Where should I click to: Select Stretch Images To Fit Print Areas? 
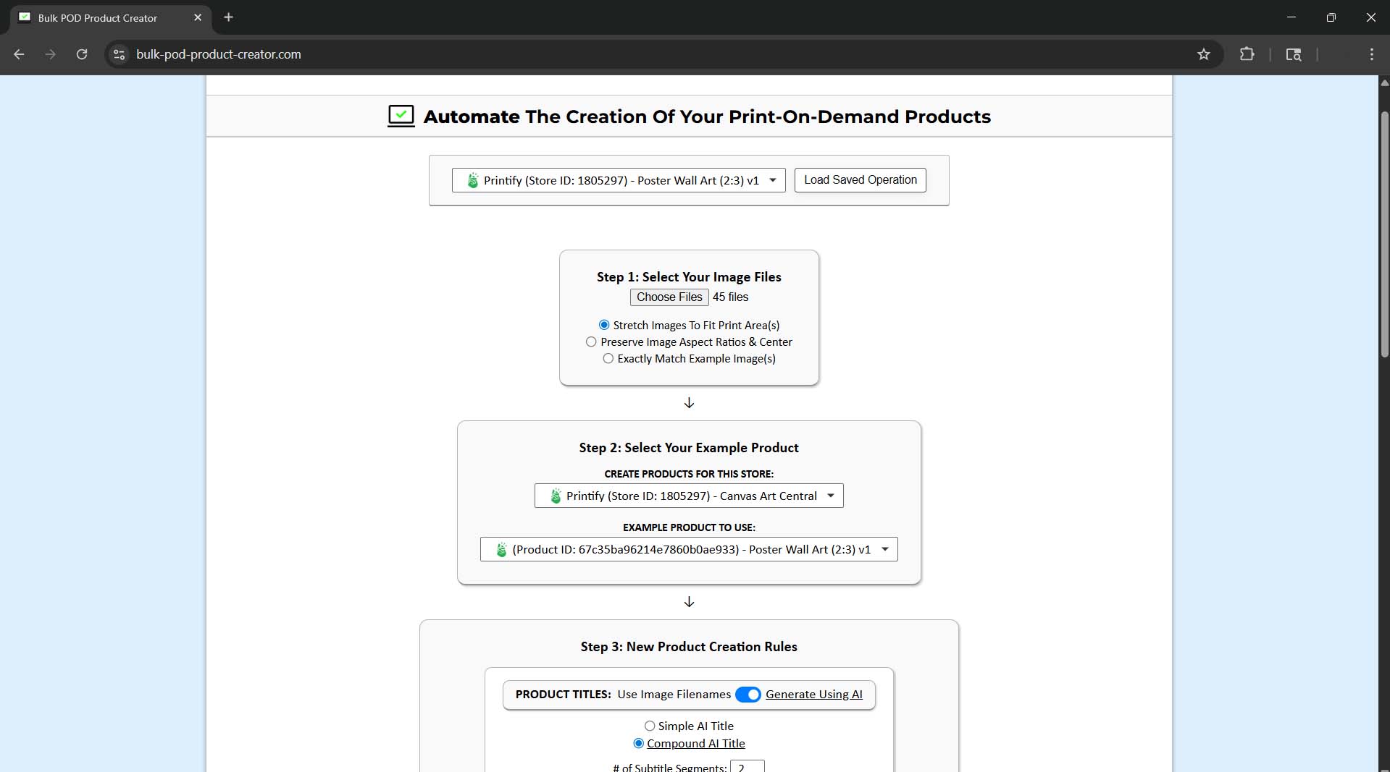tap(603, 325)
